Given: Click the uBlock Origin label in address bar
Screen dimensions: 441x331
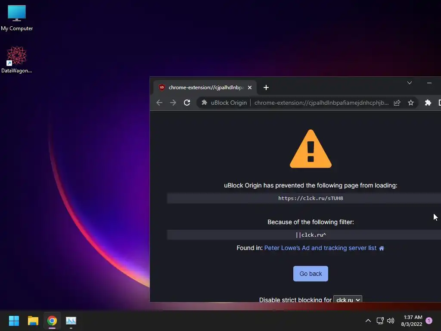Looking at the screenshot, I should pyautogui.click(x=229, y=103).
